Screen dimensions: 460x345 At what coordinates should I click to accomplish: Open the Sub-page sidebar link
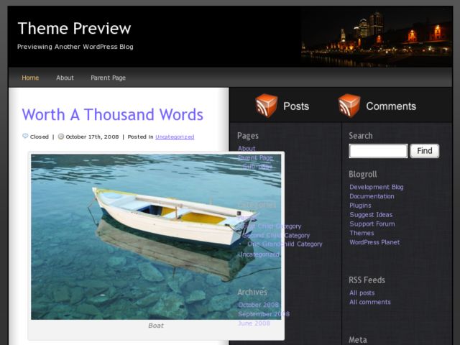[257, 167]
